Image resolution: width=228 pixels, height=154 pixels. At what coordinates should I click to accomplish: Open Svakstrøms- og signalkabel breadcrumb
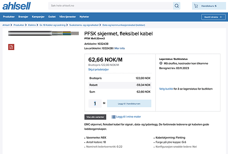coord(84,25)
